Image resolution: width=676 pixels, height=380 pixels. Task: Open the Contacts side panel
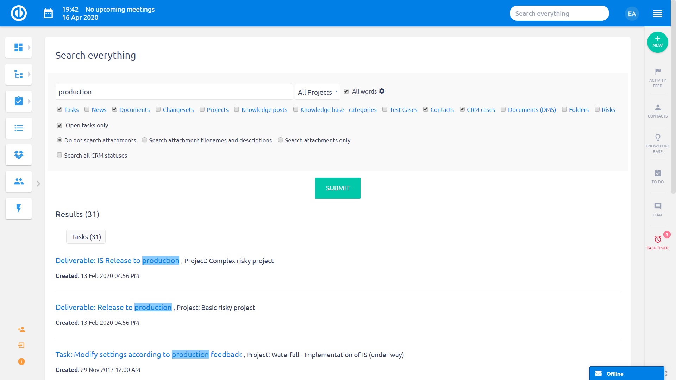click(x=657, y=111)
